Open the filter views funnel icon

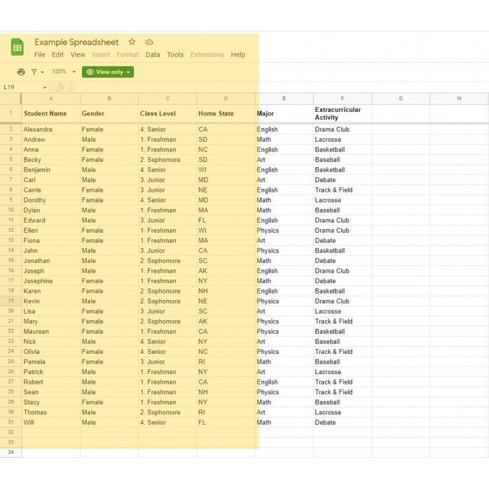pyautogui.click(x=34, y=72)
